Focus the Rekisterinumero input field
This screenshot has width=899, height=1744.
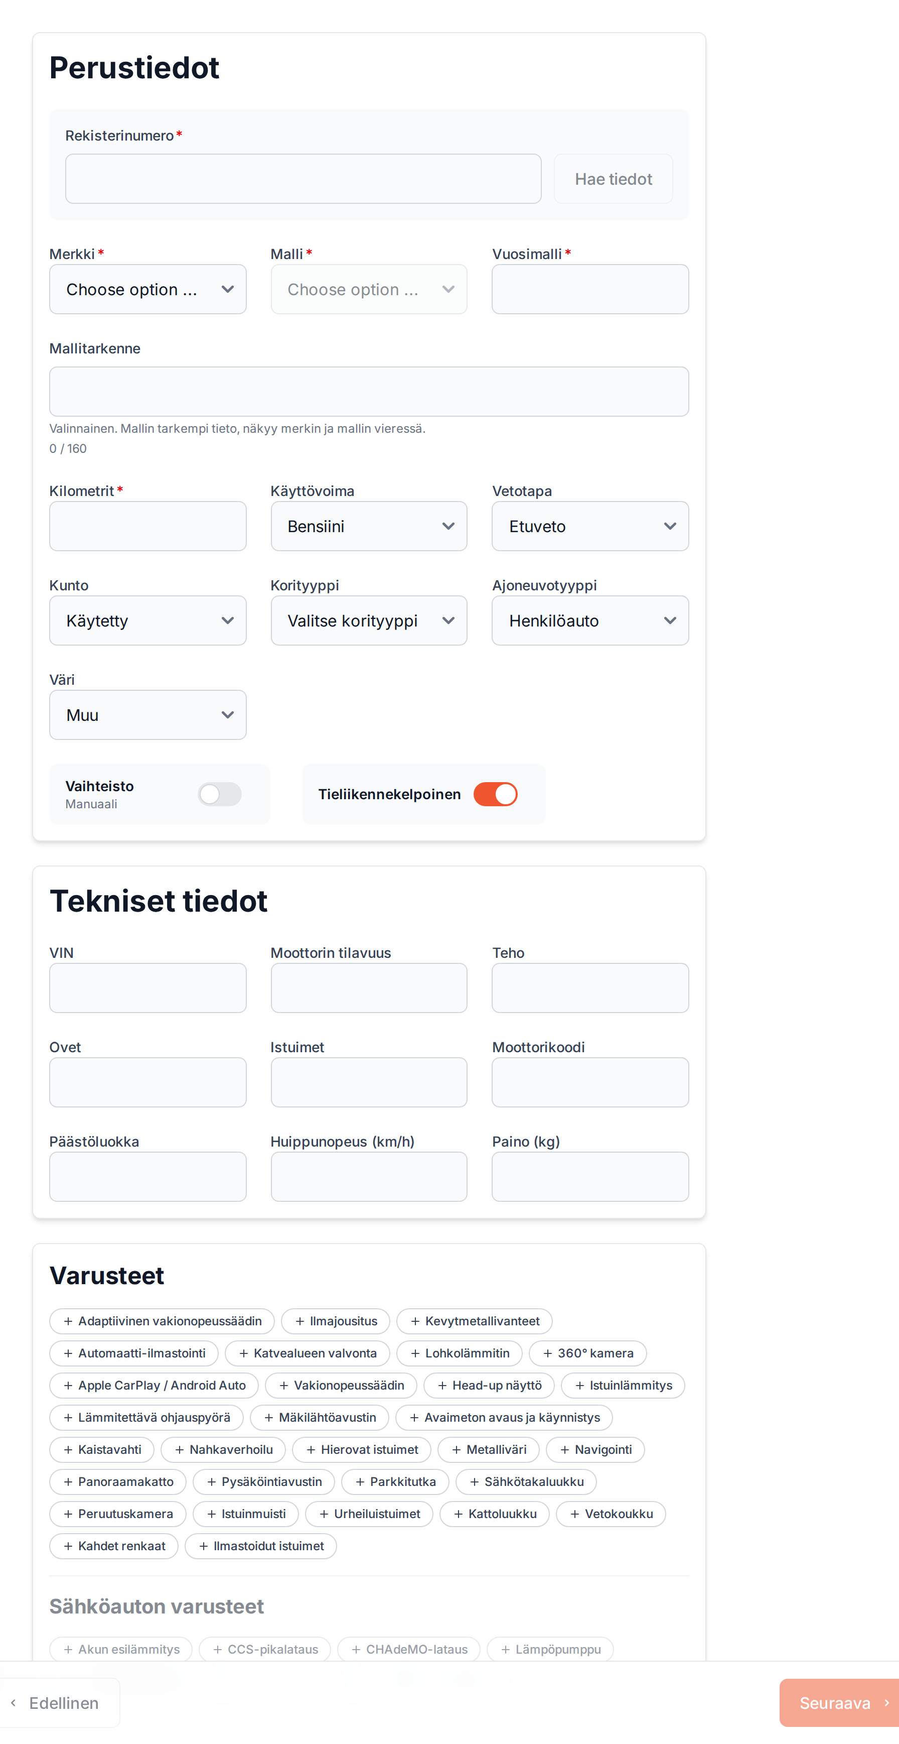pyautogui.click(x=303, y=179)
